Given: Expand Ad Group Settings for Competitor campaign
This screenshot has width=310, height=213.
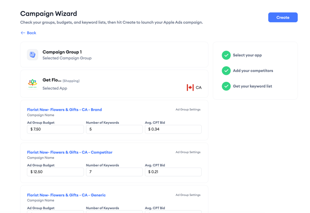Looking at the screenshot, I should (188, 152).
